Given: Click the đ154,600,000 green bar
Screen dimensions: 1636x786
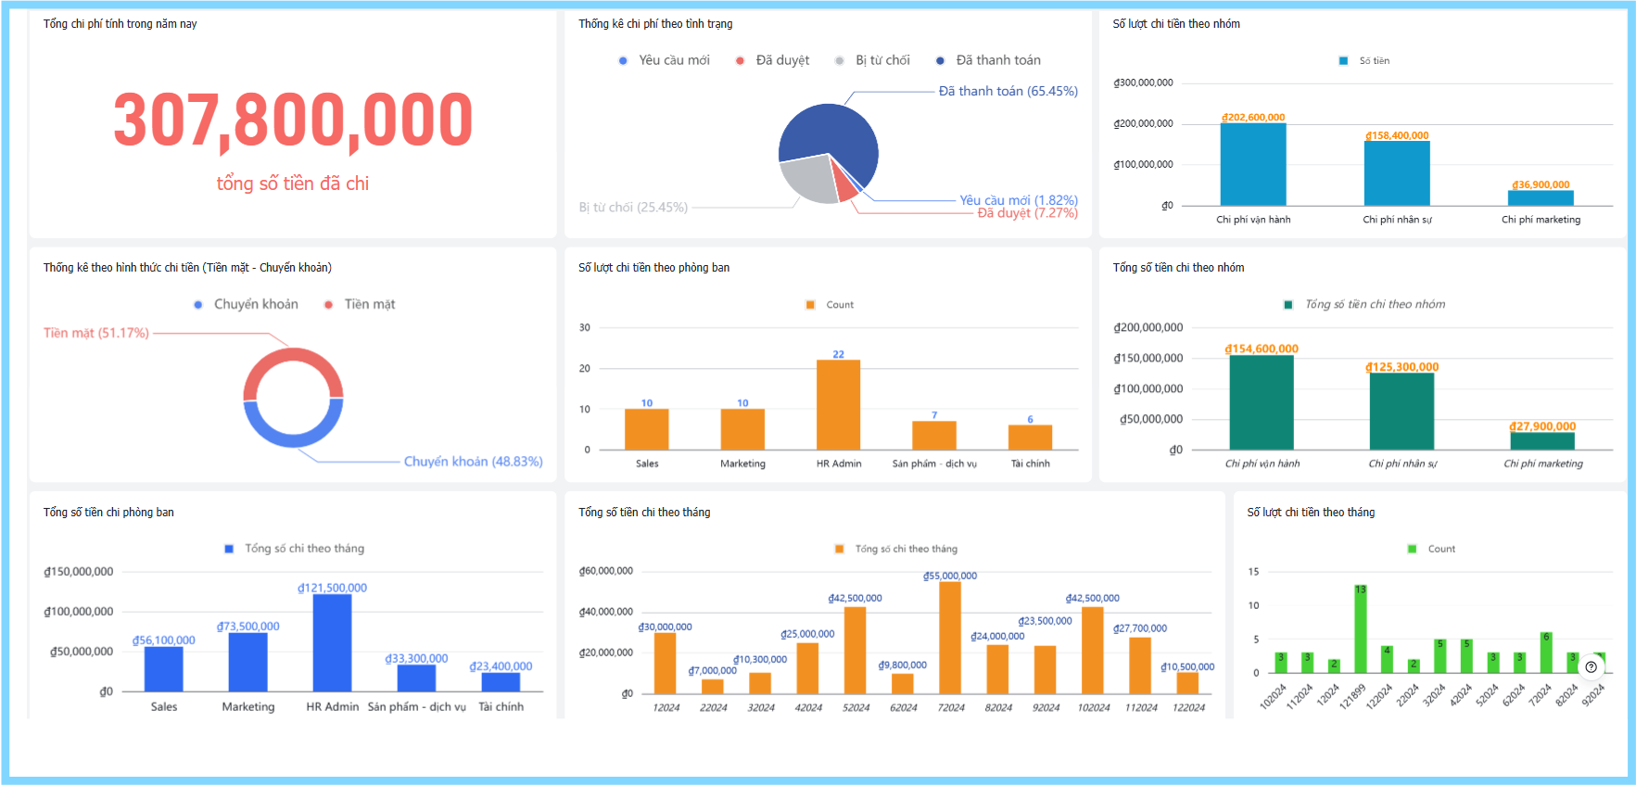Looking at the screenshot, I should [x=1262, y=402].
